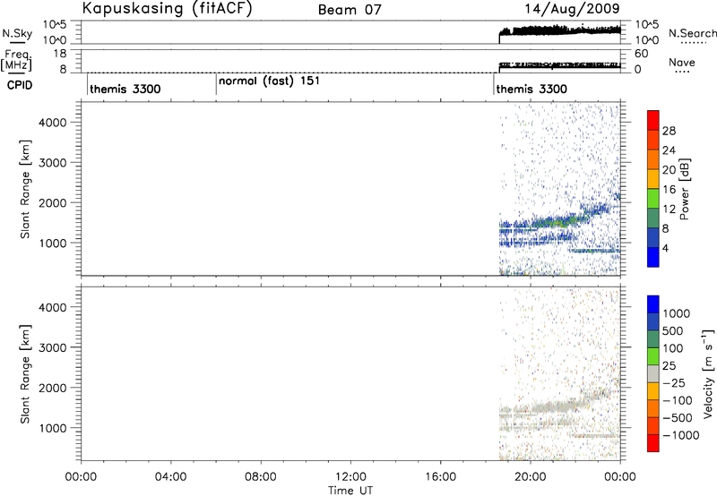Pick the orange Velocity segment -100 to -500
The image size is (717, 496).
[653, 408]
